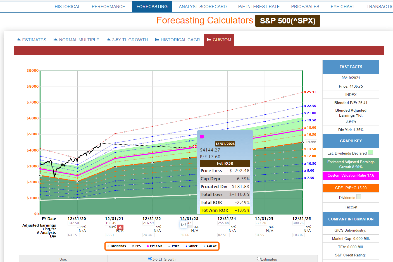
Task: Select the 3-5 LT Growth radio button
Action: 150,259
